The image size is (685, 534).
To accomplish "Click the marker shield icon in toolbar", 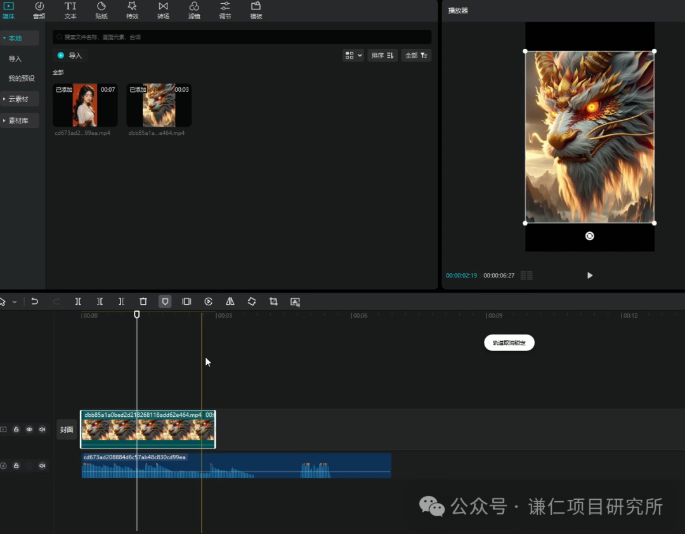I will tap(165, 302).
